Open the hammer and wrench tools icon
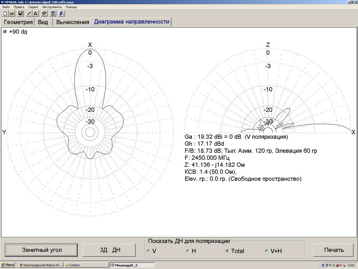The image size is (358, 269). [x=44, y=13]
